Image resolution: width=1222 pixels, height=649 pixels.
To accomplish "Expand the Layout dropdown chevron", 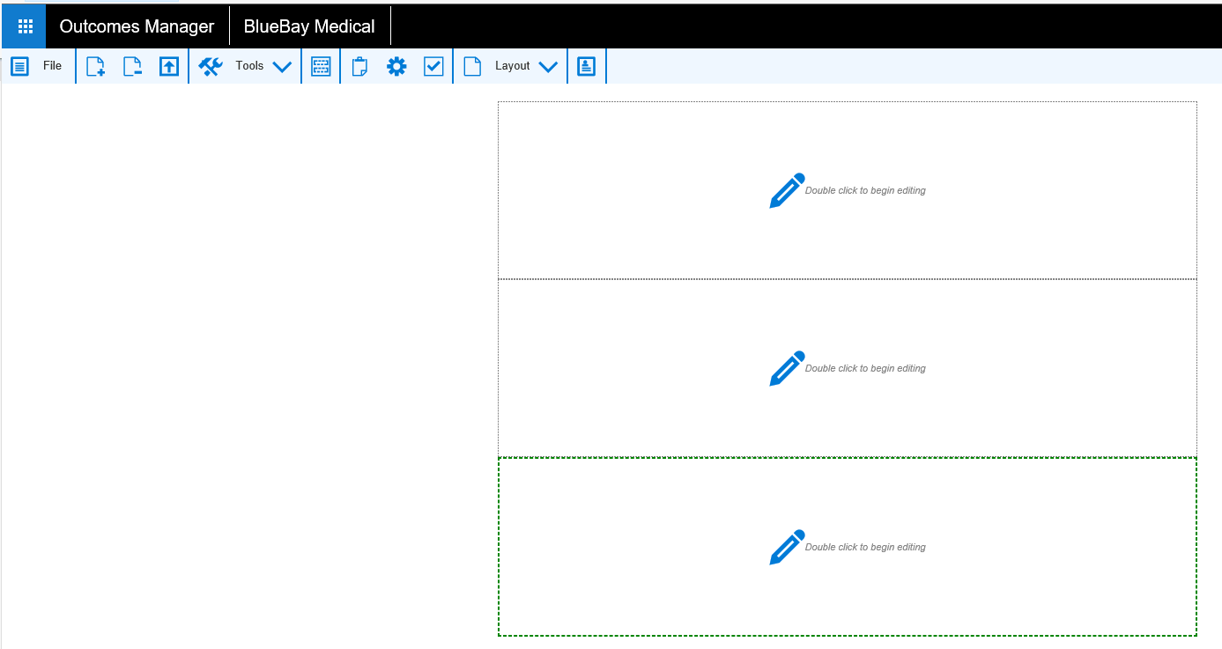I will 548,66.
